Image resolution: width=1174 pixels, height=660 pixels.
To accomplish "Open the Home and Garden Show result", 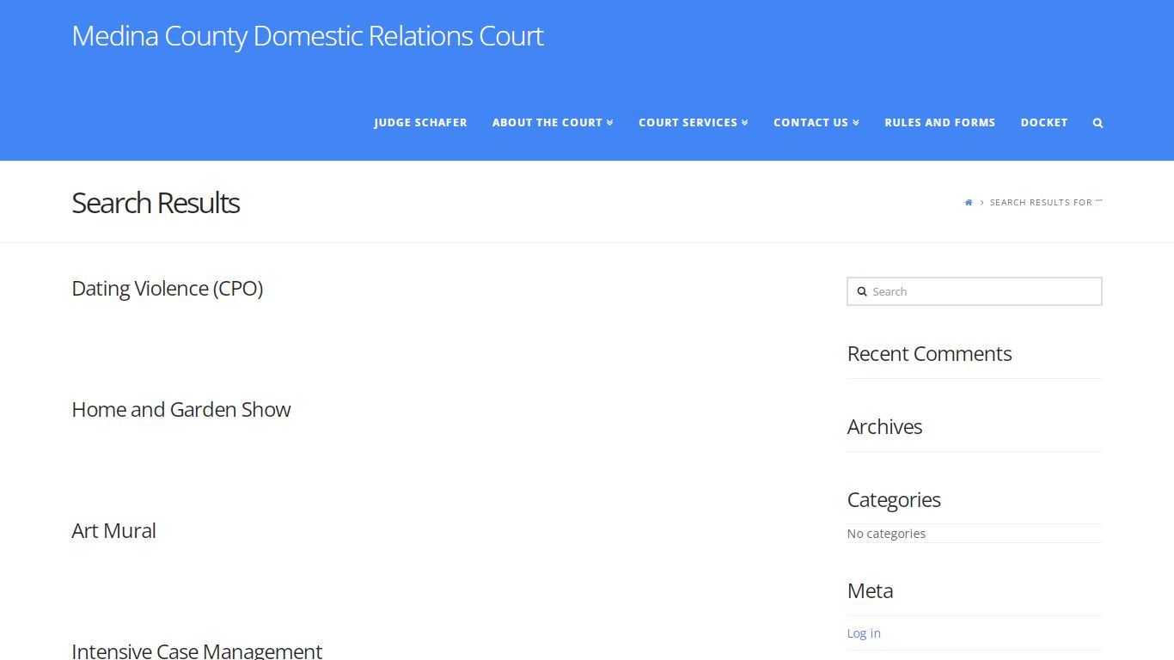I will 181,410.
